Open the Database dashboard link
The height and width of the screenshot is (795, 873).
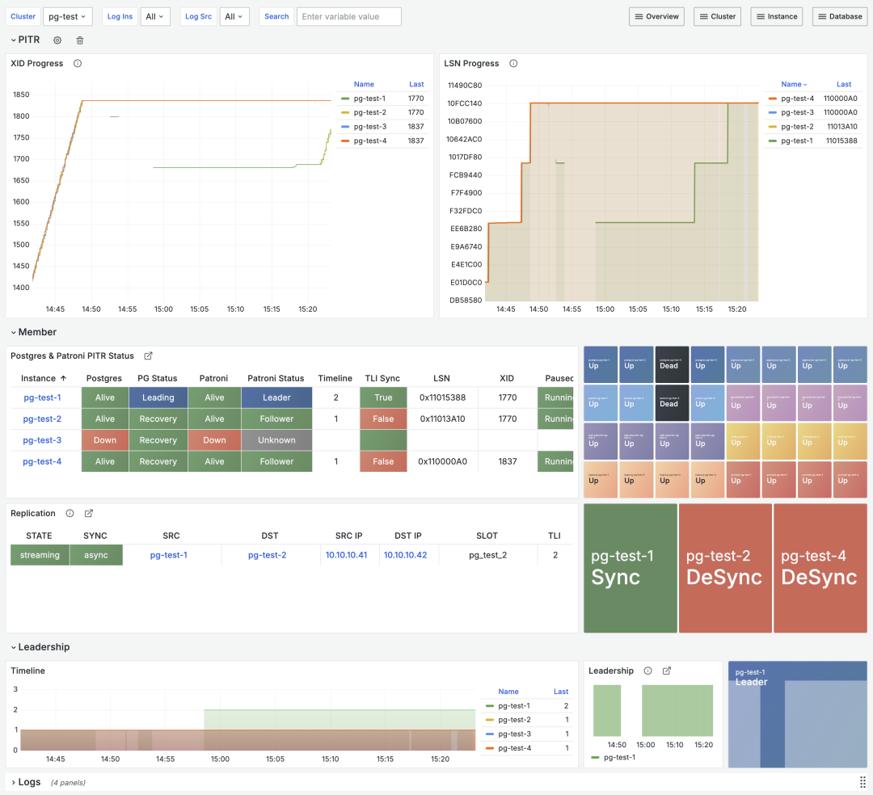[x=840, y=17]
